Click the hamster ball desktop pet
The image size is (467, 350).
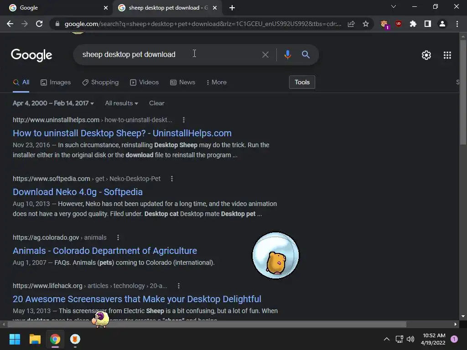[x=275, y=255]
